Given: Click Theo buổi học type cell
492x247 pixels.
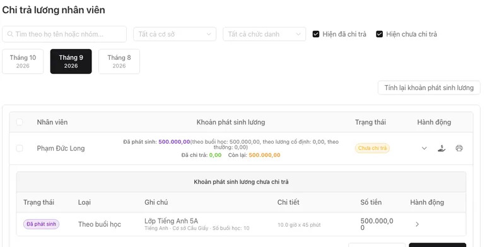Looking at the screenshot, I should click(x=100, y=224).
